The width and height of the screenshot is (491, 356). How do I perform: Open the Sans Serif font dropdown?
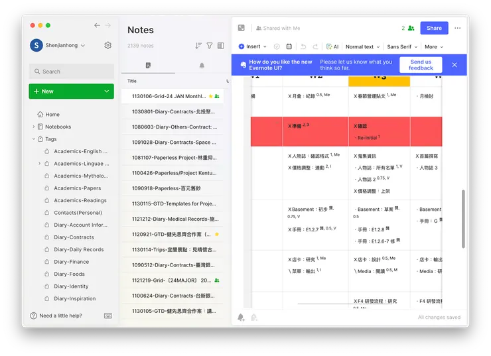tap(402, 46)
